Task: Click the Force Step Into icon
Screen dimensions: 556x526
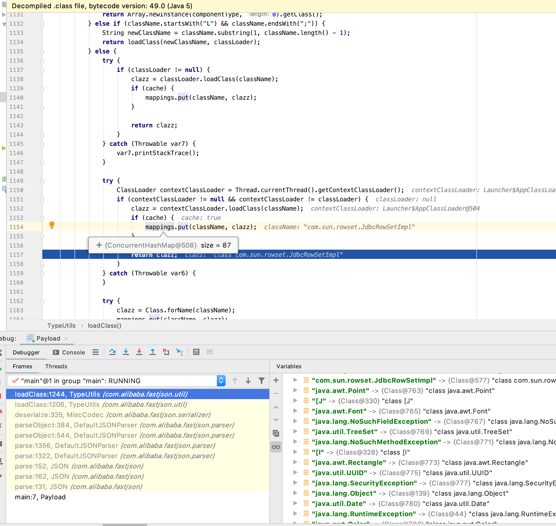Action: [139, 352]
